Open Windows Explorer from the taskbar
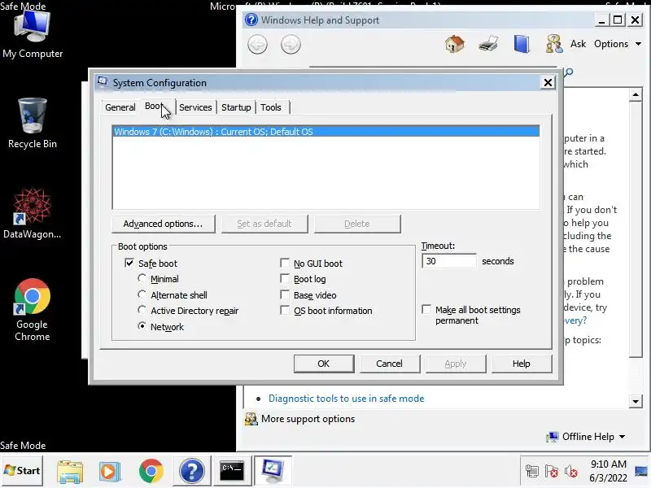The width and height of the screenshot is (651, 488). (x=70, y=472)
